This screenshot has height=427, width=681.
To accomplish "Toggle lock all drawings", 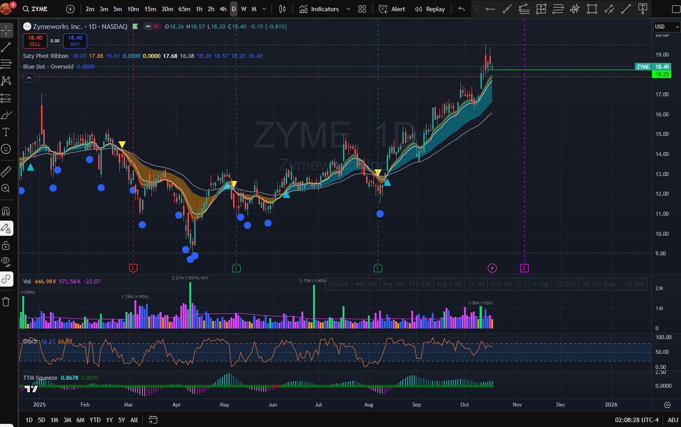I will point(6,245).
